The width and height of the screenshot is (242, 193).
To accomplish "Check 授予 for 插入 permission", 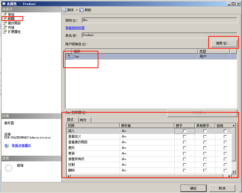I will tap(185, 131).
